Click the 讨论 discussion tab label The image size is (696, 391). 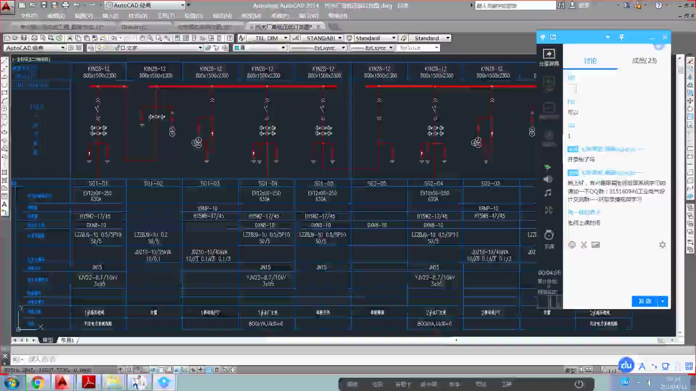tap(590, 61)
